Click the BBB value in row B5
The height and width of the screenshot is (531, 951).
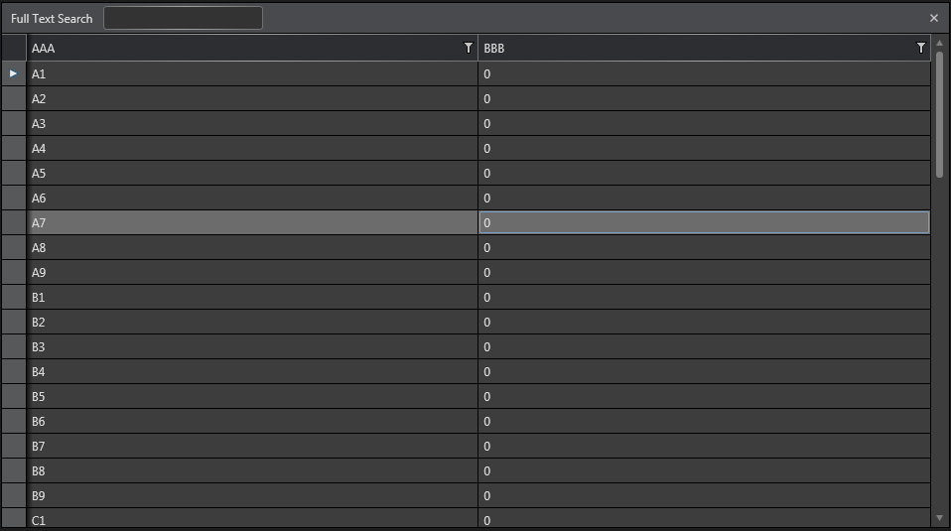pos(704,396)
